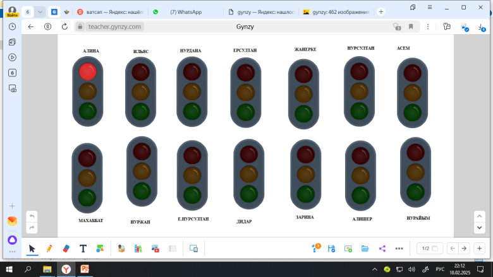
Task: Open the notifications icon with badge
Action: tap(315, 248)
